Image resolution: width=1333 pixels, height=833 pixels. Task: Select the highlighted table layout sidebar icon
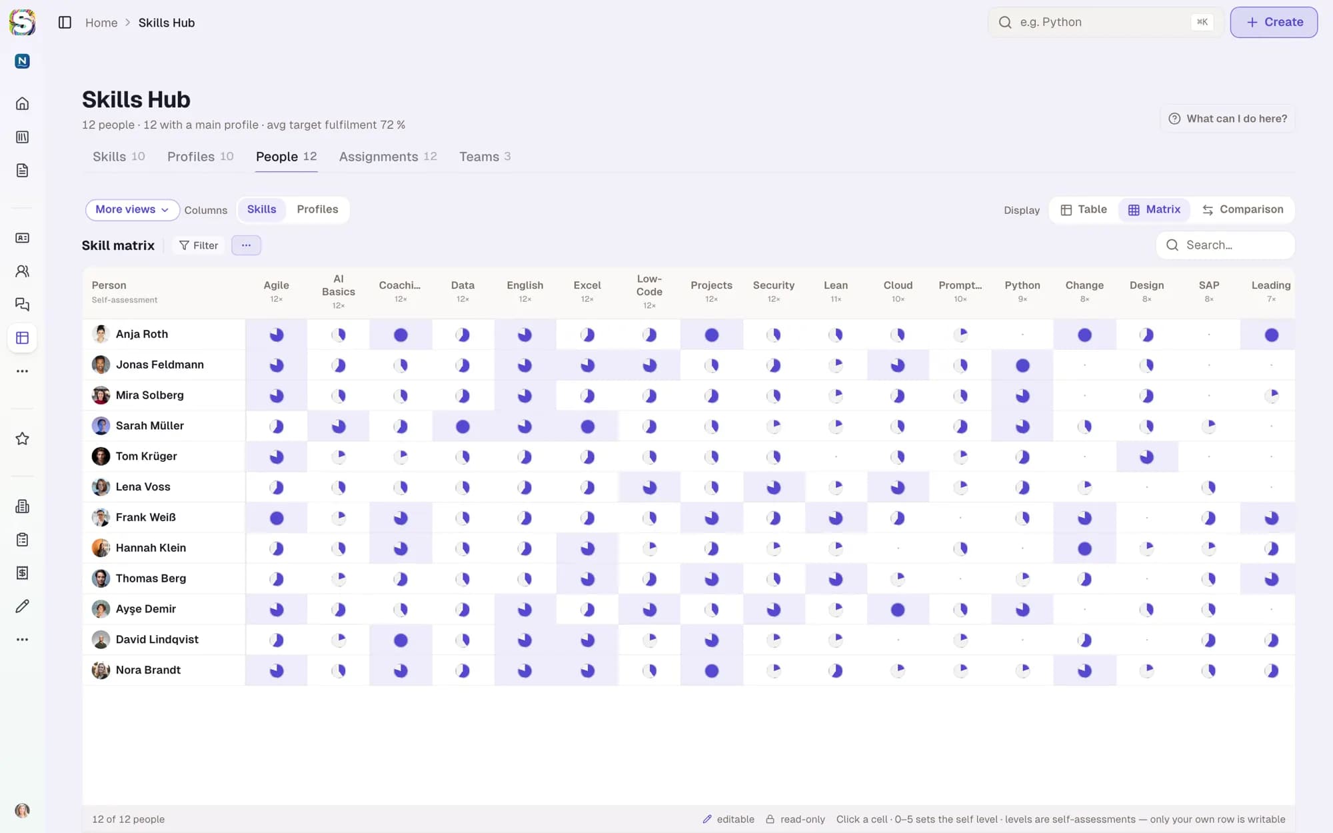22,338
